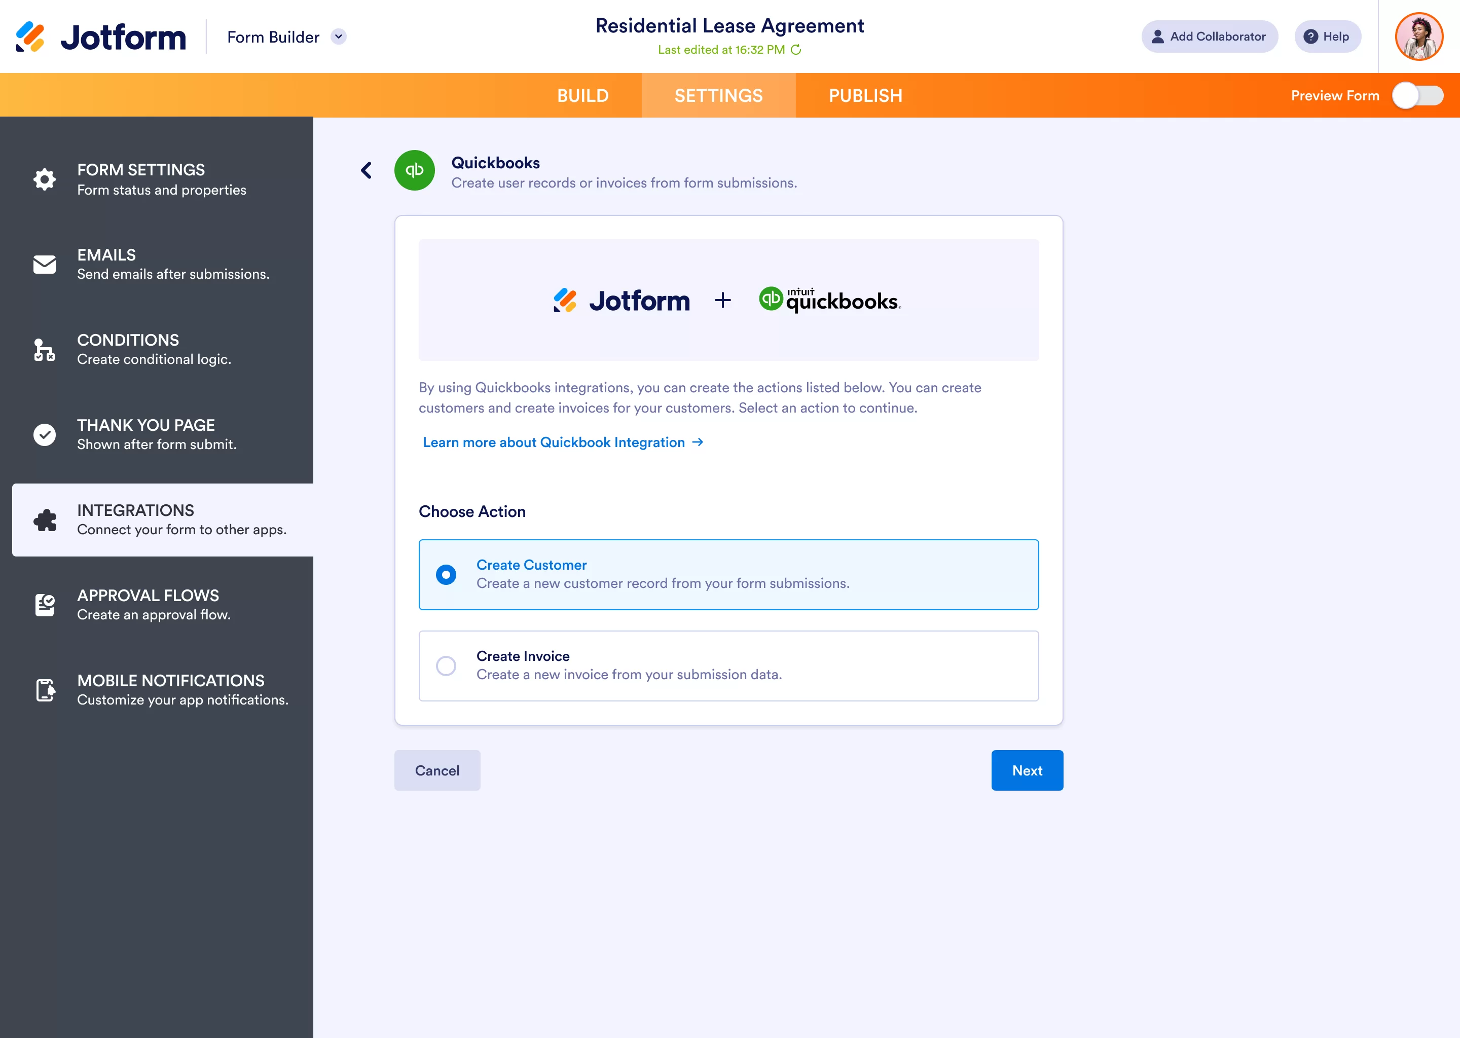Click the Thank You Page checkmark icon

click(44, 435)
